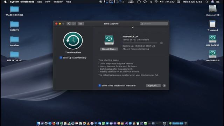
Task: Click Weekly backups for all previous months text
Action: (119, 71)
